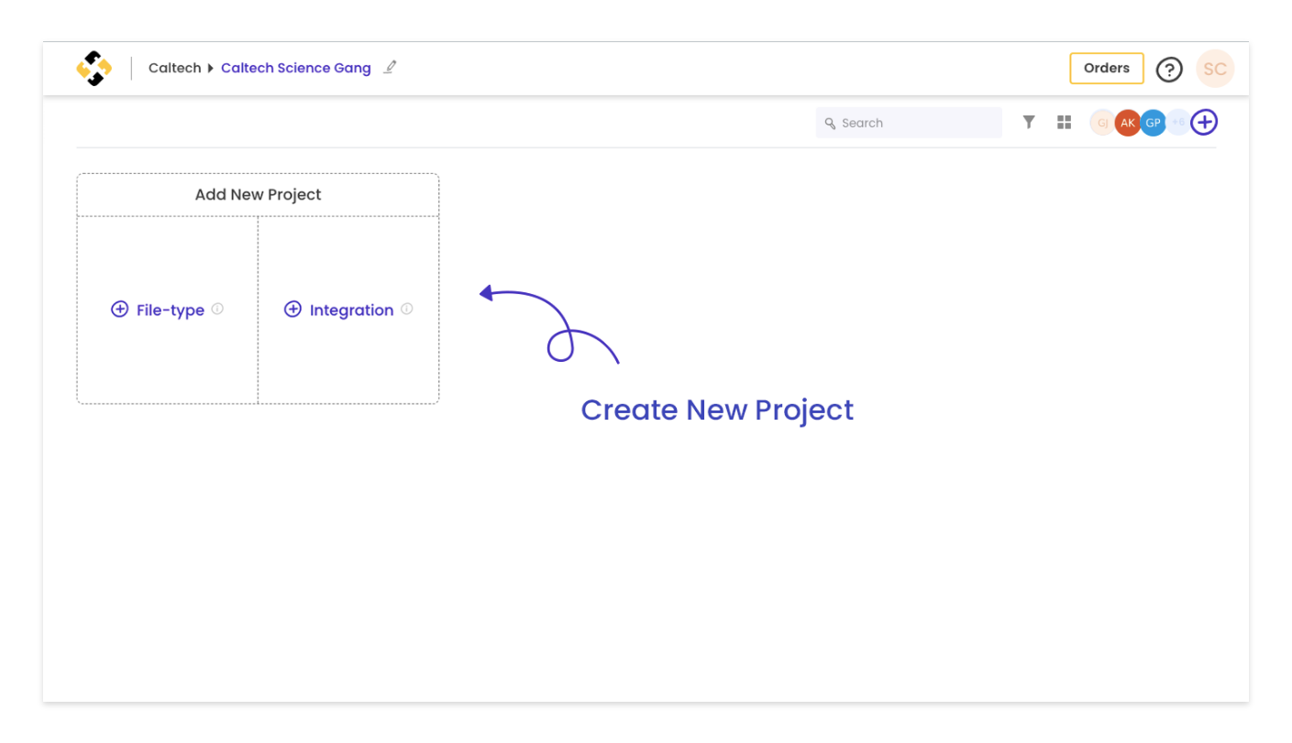Click the pencil edit icon next to workspace name
The image size is (1292, 743).
[389, 67]
